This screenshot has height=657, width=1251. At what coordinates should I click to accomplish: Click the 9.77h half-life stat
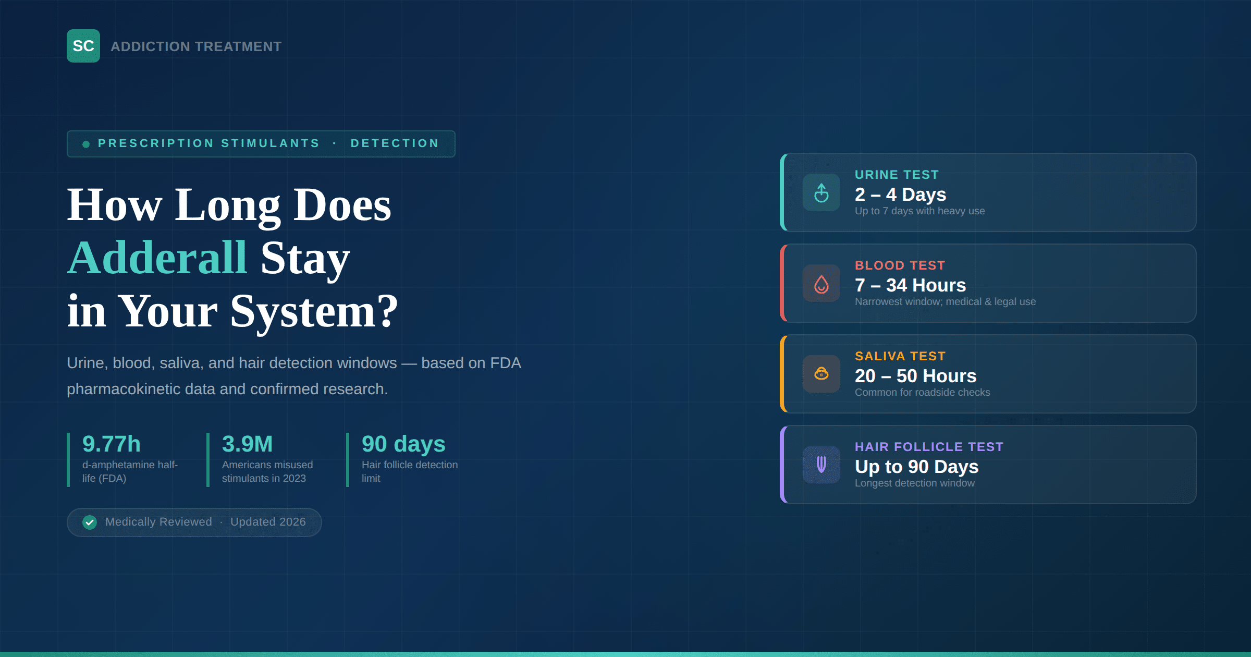(112, 444)
